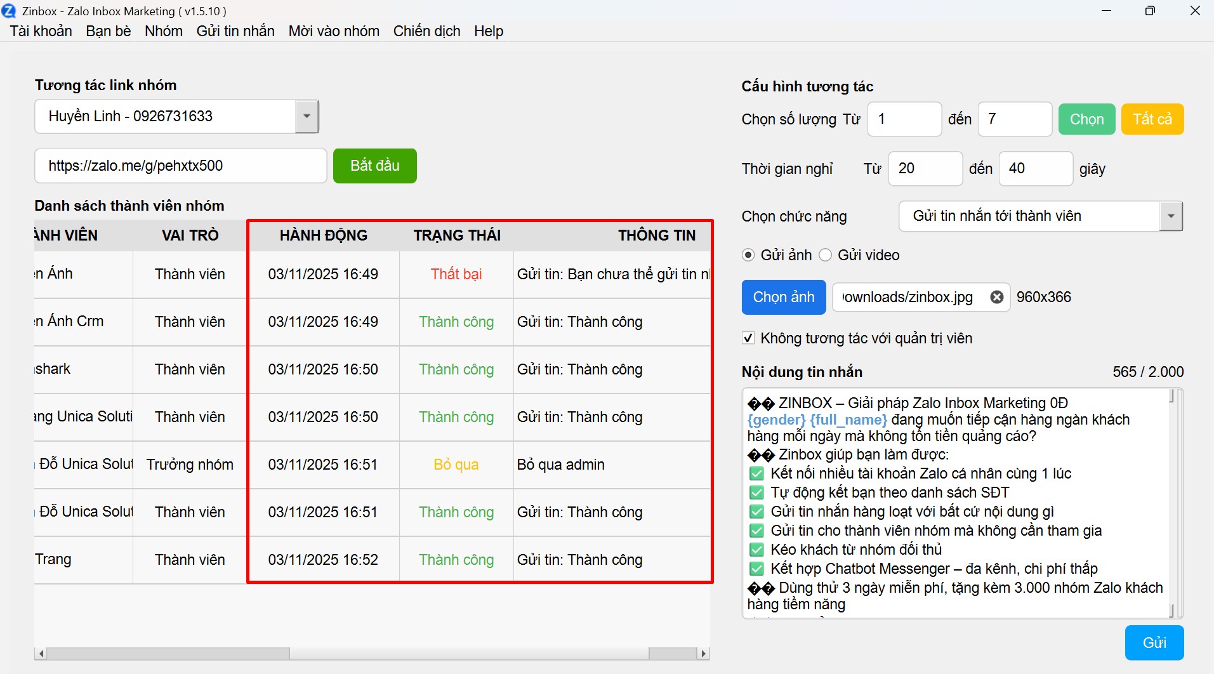Minimize the Zinbox window
Screen dimensions: 1214x674
(1106, 11)
